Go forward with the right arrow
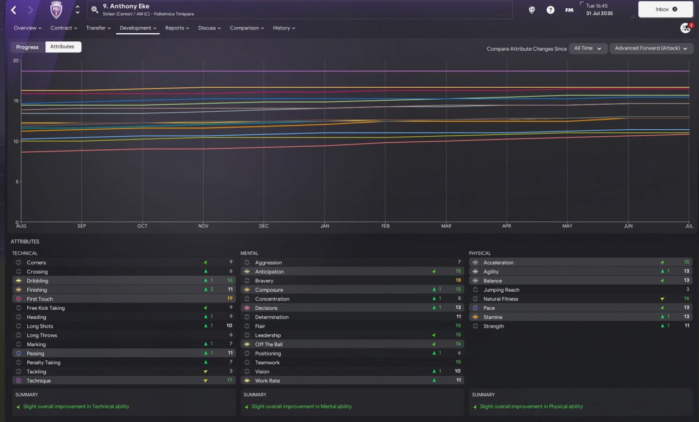This screenshot has width=699, height=422. coord(30,10)
